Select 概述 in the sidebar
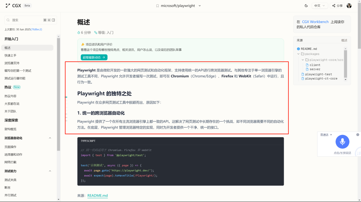The width and height of the screenshot is (361, 202). point(27,48)
